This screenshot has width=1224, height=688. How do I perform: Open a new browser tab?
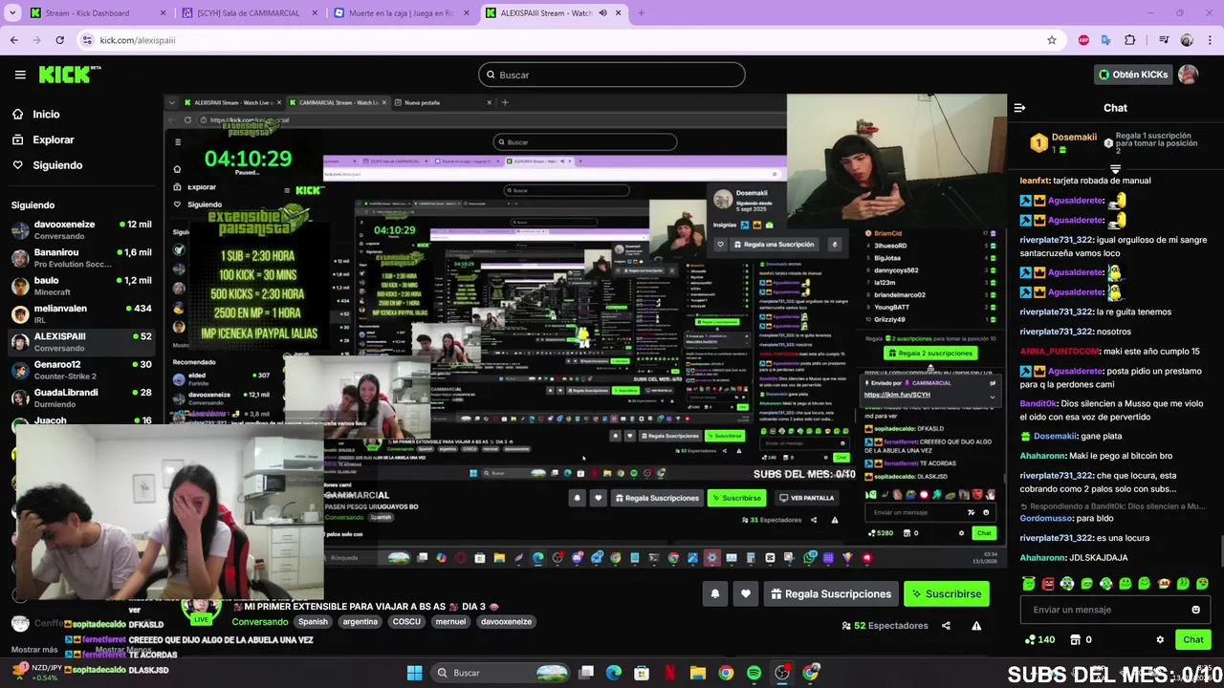click(641, 13)
